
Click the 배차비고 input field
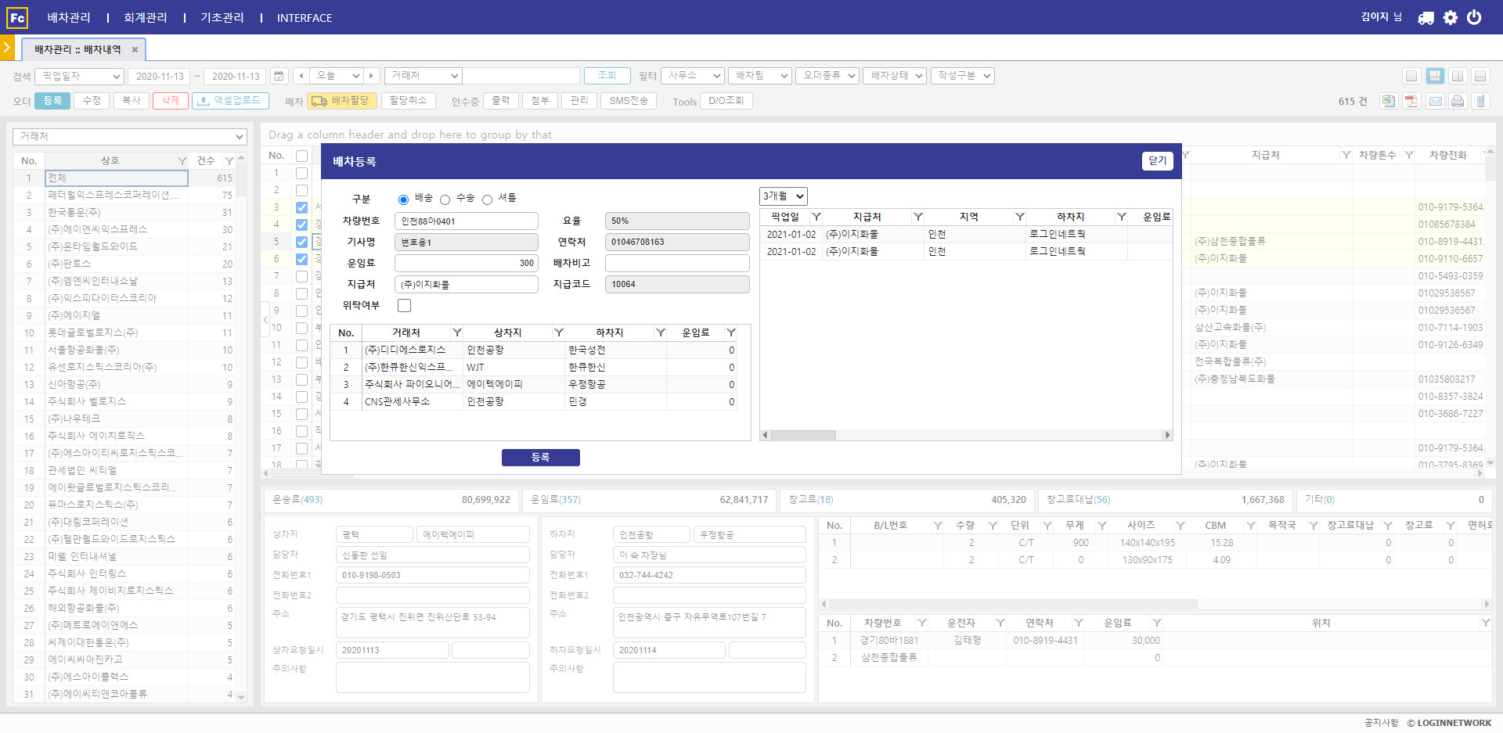(677, 263)
